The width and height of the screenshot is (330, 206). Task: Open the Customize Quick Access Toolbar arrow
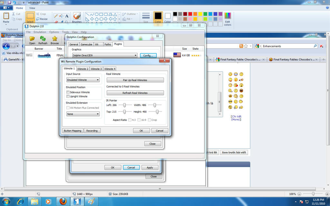(24, 3)
